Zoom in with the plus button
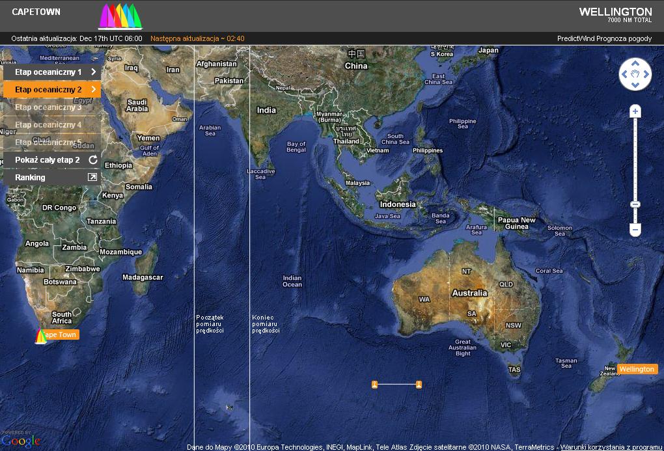Image resolution: width=664 pixels, height=451 pixels. (x=635, y=112)
